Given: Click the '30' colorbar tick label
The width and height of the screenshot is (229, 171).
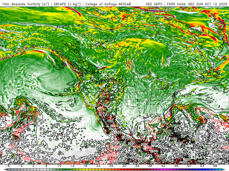Looking at the screenshot, I should point(124,166).
